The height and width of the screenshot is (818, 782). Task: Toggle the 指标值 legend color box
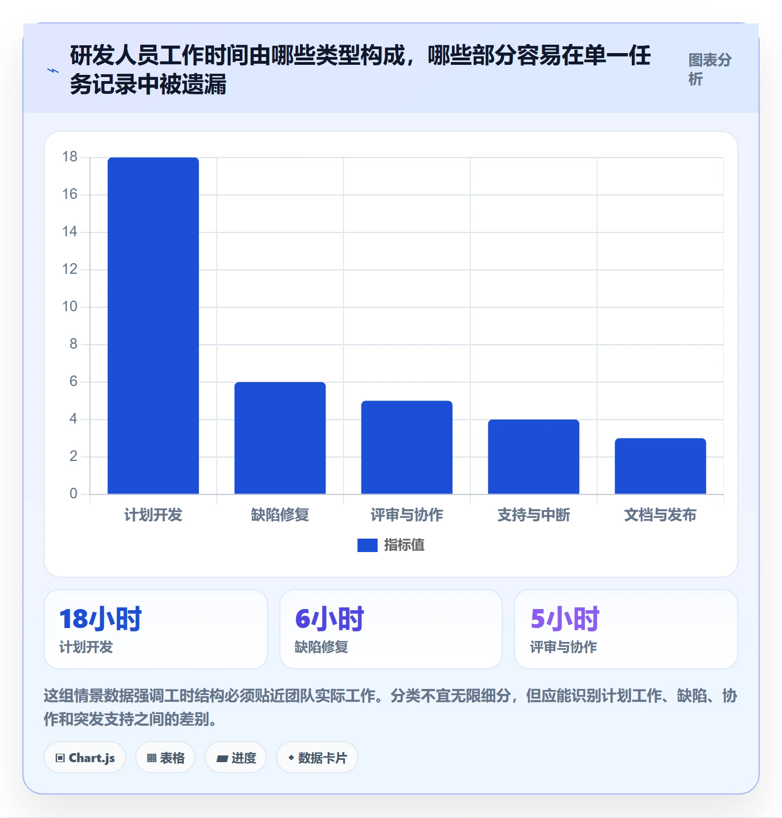367,545
